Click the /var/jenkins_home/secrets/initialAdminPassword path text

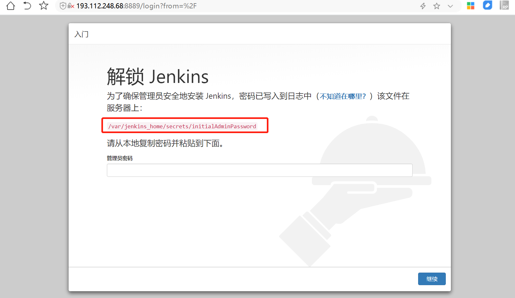click(x=182, y=126)
